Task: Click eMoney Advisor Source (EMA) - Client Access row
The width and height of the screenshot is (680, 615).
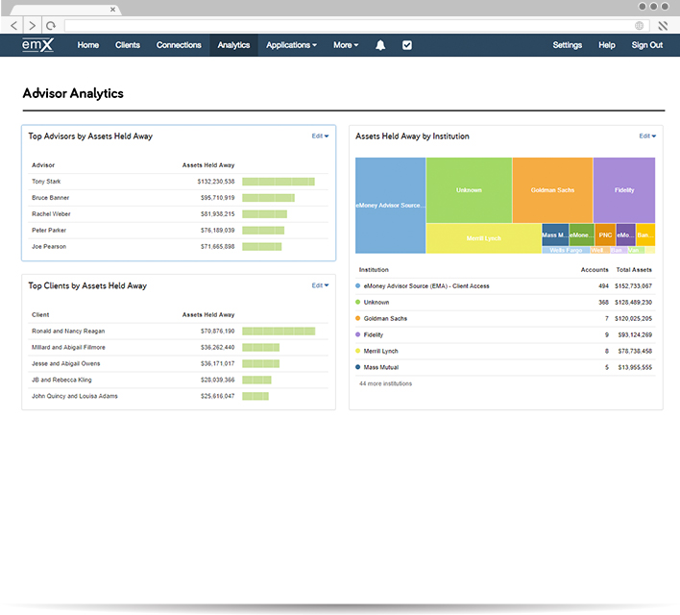Action: tap(505, 286)
